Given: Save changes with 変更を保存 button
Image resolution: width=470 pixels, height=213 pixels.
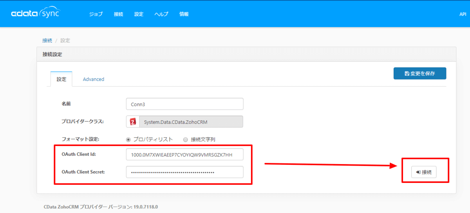Looking at the screenshot, I should (x=420, y=73).
